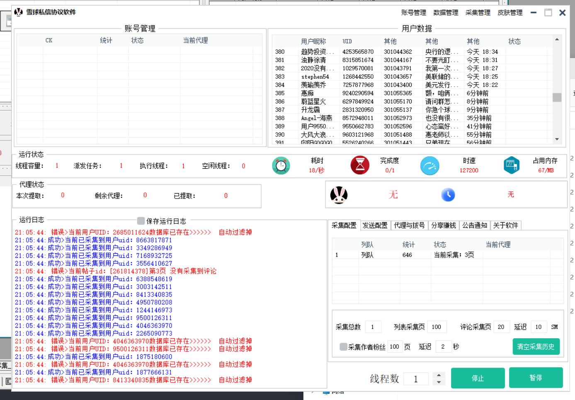Switch to the 代理与拨号 tab
The width and height of the screenshot is (575, 400).
coord(409,225)
